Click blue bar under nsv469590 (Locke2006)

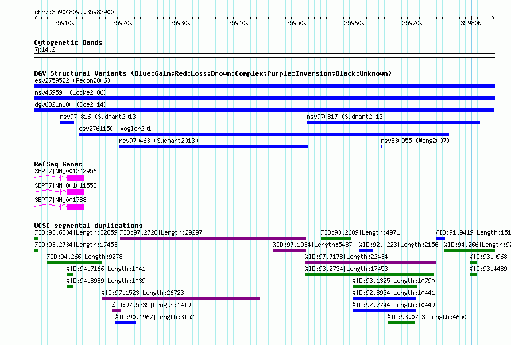click(x=264, y=98)
